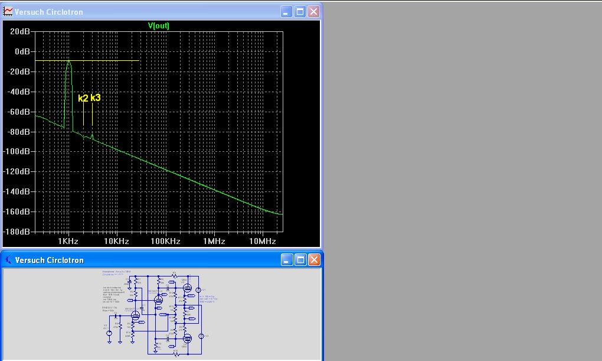Image resolution: width=602 pixels, height=361 pixels.
Task: Click the schematic window title icon
Action: pyautogui.click(x=8, y=260)
